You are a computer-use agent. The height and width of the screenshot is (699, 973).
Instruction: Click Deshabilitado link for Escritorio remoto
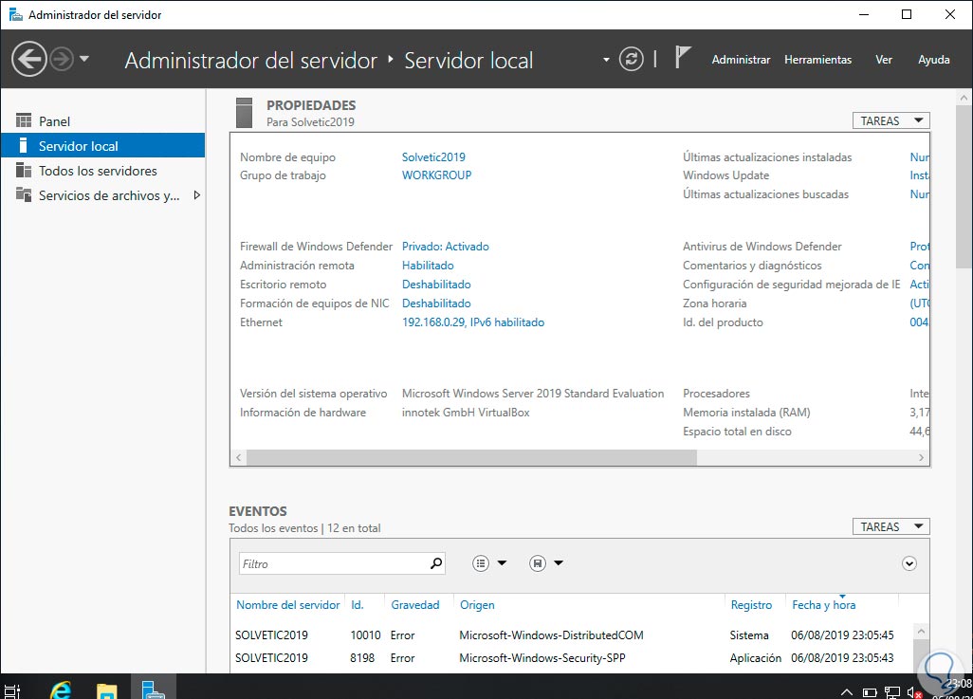click(436, 285)
